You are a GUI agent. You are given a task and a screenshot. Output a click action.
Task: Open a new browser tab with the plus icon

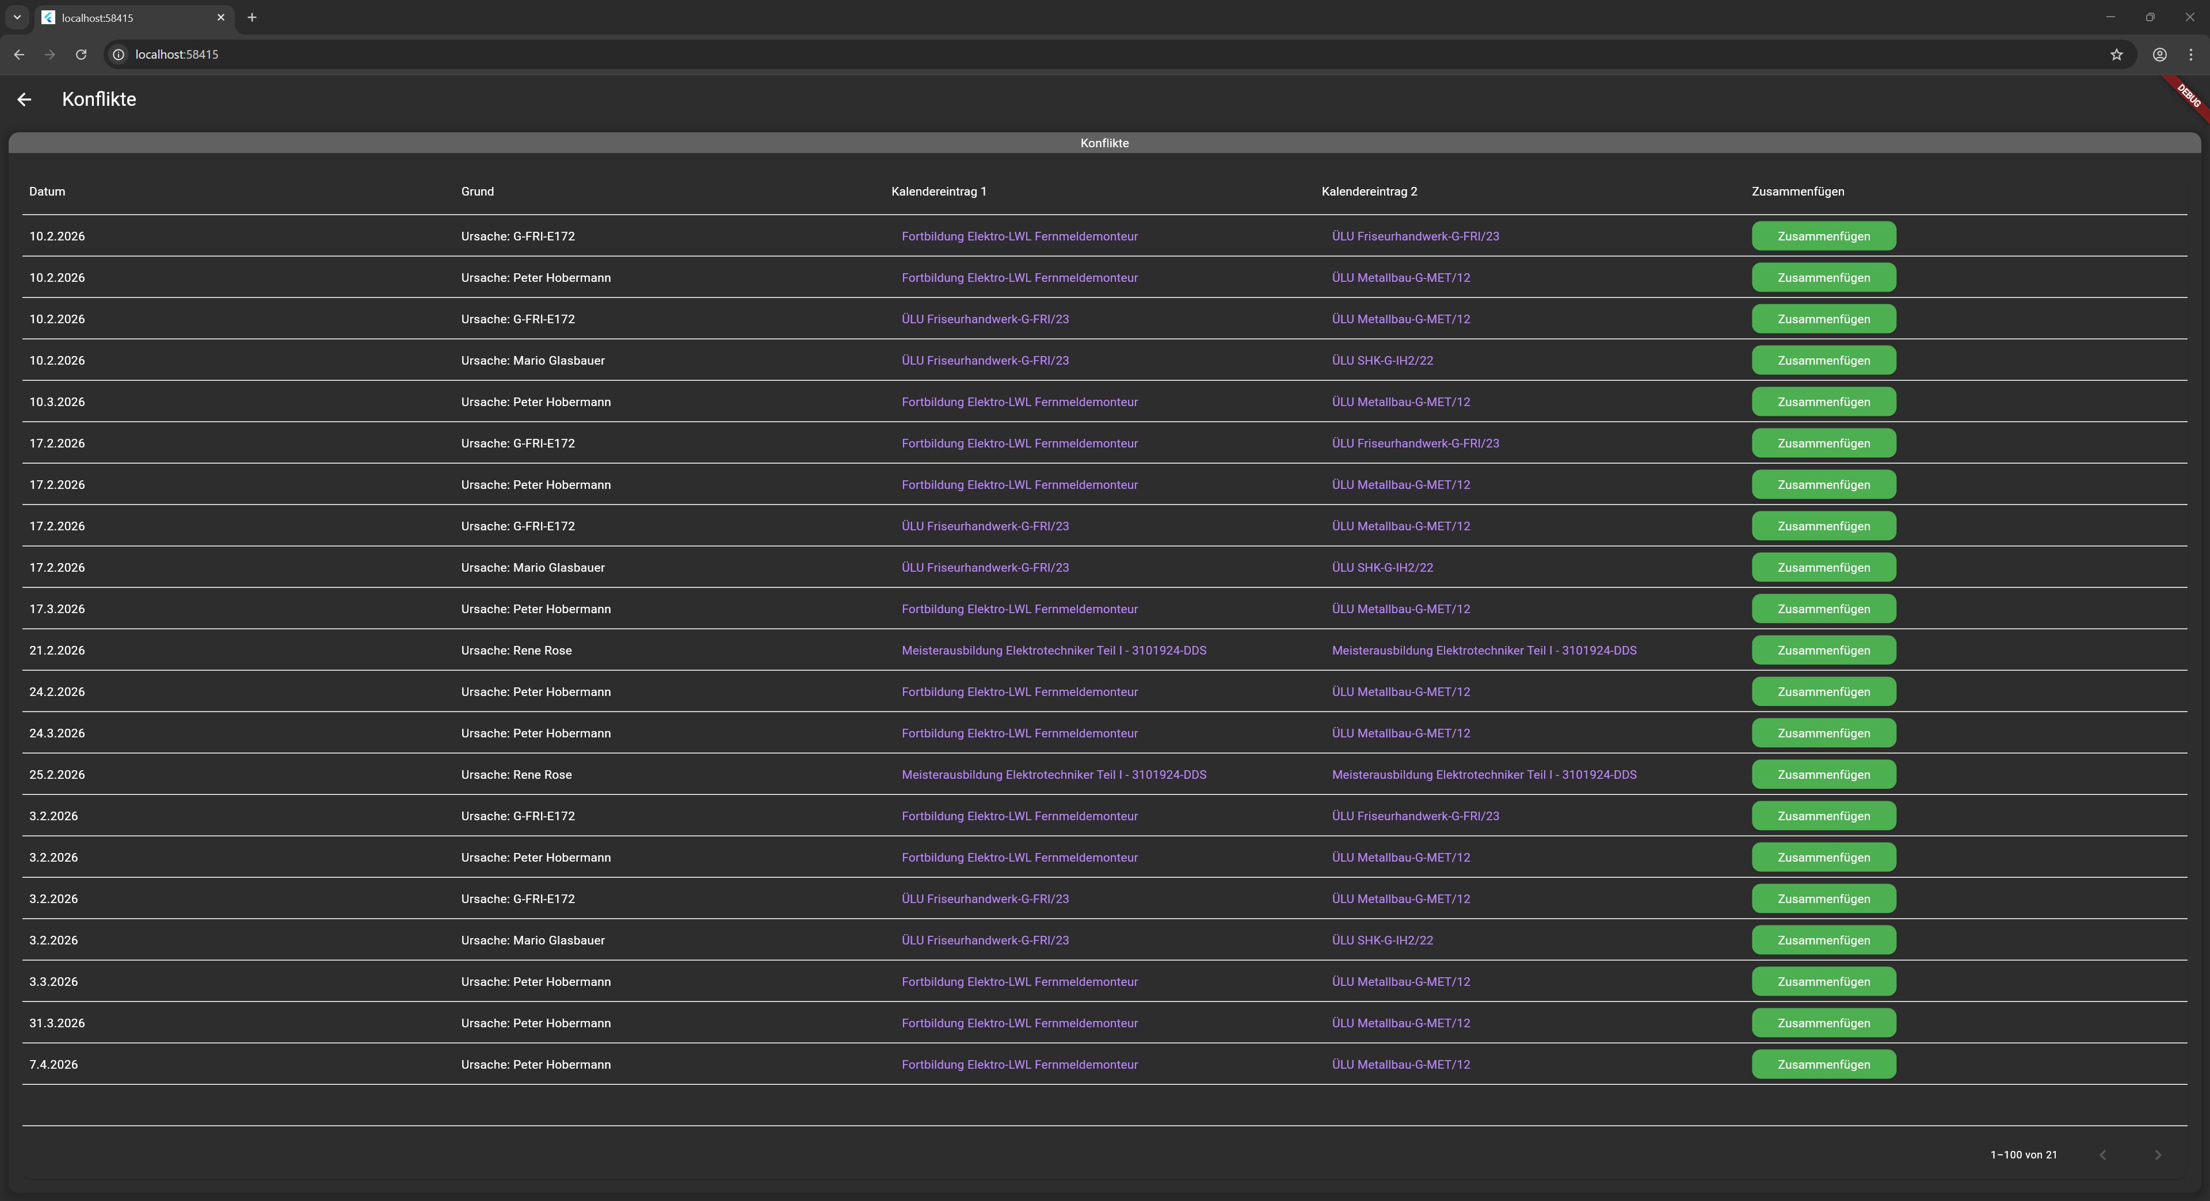pyautogui.click(x=252, y=17)
